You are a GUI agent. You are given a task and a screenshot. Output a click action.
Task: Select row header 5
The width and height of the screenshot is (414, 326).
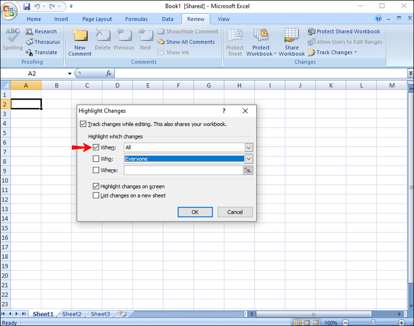pyautogui.click(x=5, y=133)
